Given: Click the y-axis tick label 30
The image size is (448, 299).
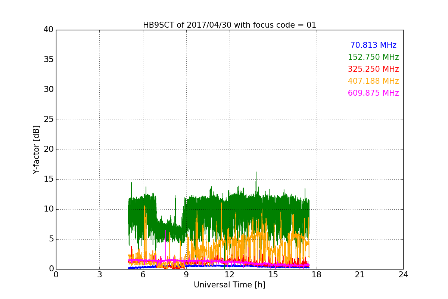Looking at the screenshot, I should point(49,90).
